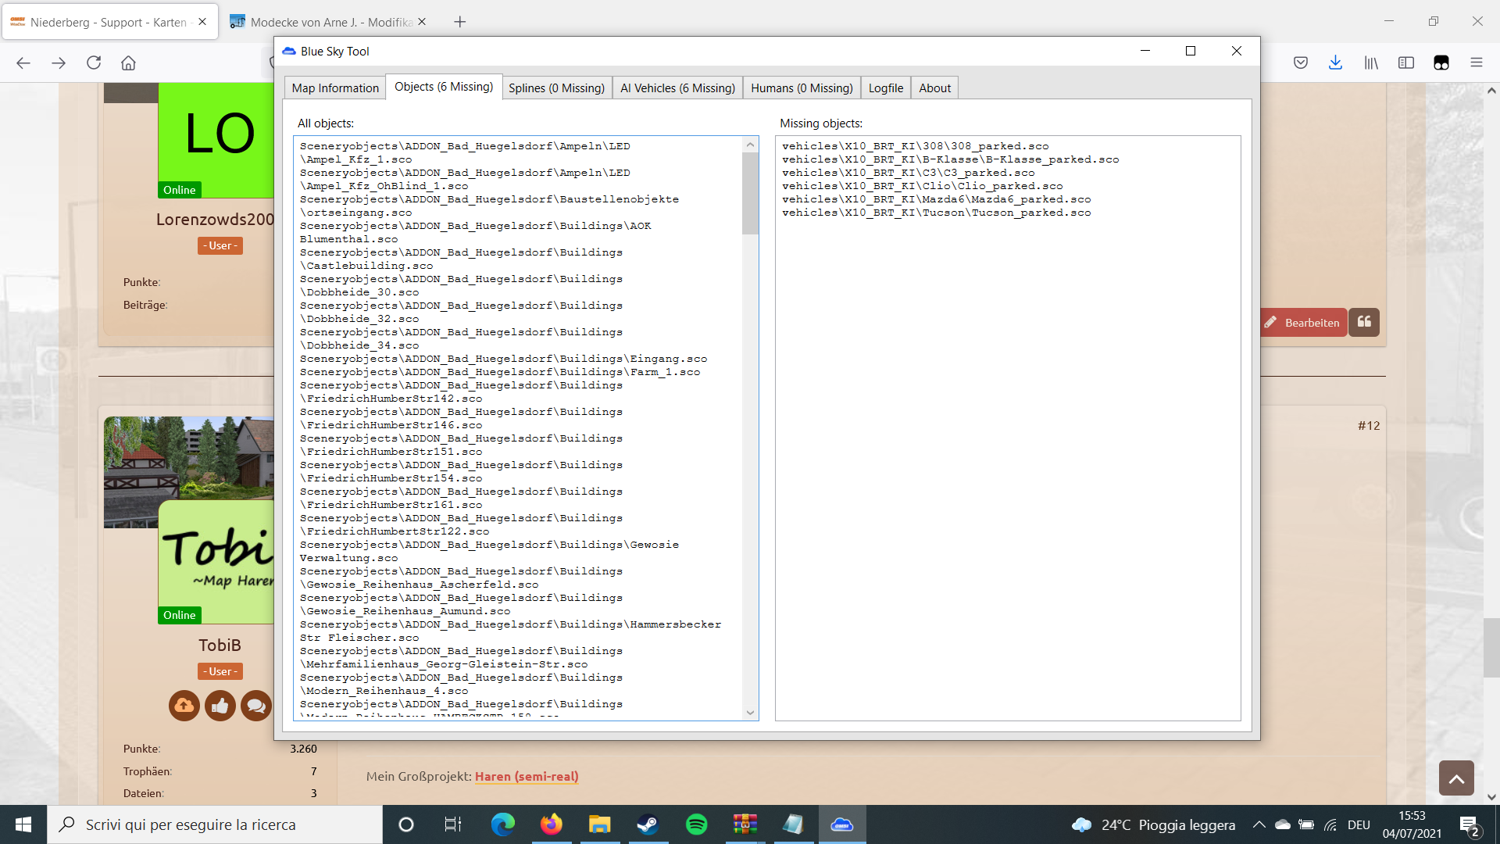The width and height of the screenshot is (1500, 844).
Task: Click TobiB's thumbs-up likes icon
Action: pyautogui.click(x=220, y=706)
